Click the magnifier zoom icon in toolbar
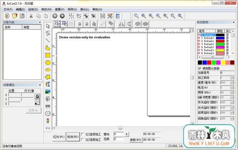 coord(136,16)
